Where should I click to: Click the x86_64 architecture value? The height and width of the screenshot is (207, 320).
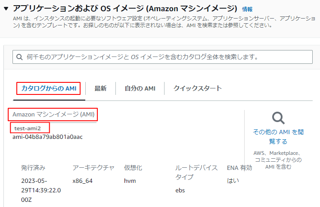[83, 181]
